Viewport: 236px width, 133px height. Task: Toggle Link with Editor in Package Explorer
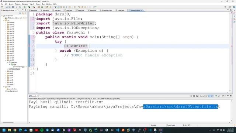(23, 13)
